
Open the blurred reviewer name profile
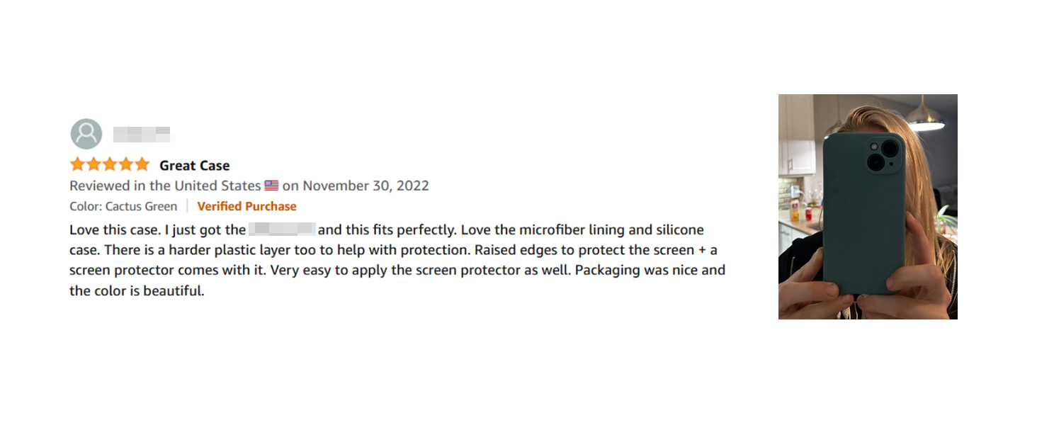pyautogui.click(x=142, y=134)
